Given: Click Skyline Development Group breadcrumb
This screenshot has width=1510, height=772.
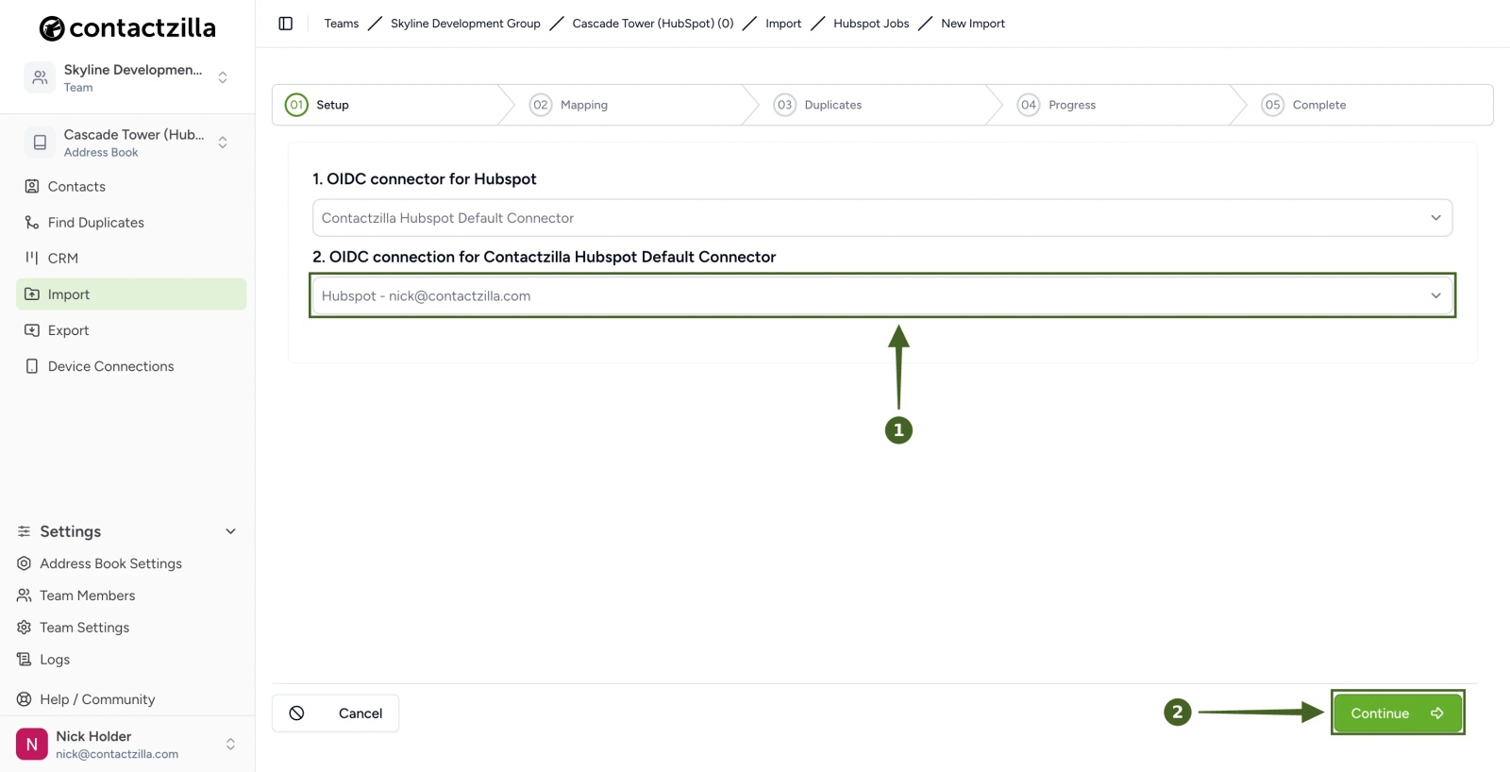Looking at the screenshot, I should coord(465,24).
